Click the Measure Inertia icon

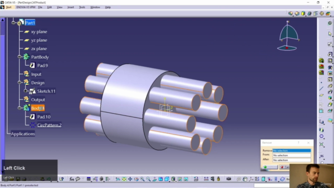pyautogui.click(x=218, y=179)
